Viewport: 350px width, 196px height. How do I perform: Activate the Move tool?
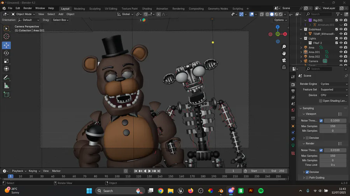pos(6,45)
